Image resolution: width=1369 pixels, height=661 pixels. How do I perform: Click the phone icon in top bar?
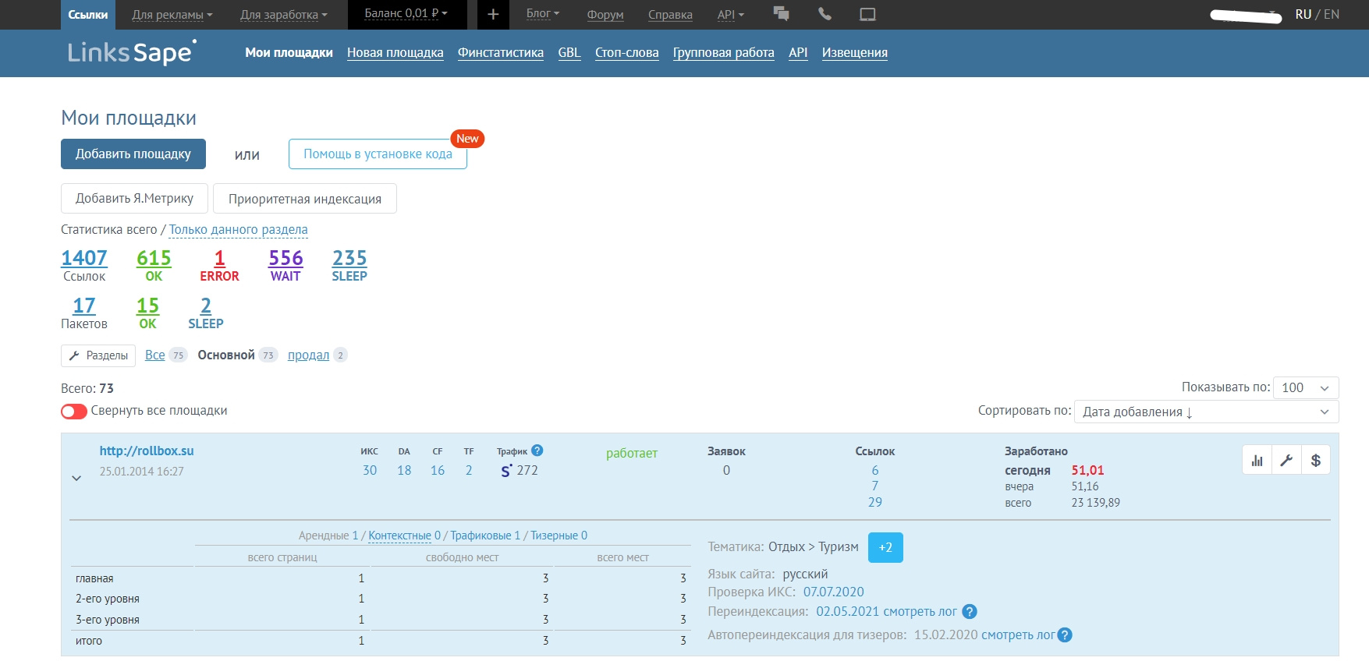(825, 14)
